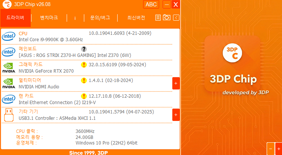The image size is (282, 155).
Task: Minimize the 3DP Chip window
Action: [167, 4]
